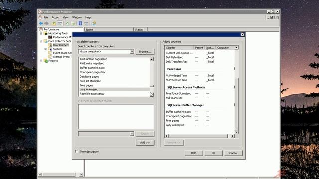Click the Forward arrow in toolbar
This screenshot has height=179, width=319.
[x=46, y=23]
